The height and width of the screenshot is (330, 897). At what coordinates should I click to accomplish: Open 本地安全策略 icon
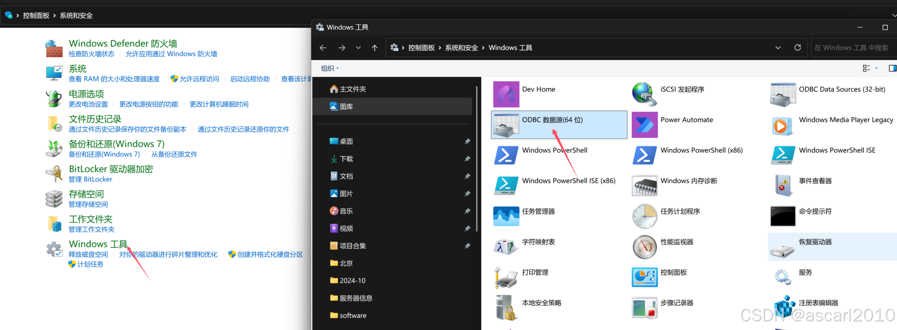coord(506,307)
